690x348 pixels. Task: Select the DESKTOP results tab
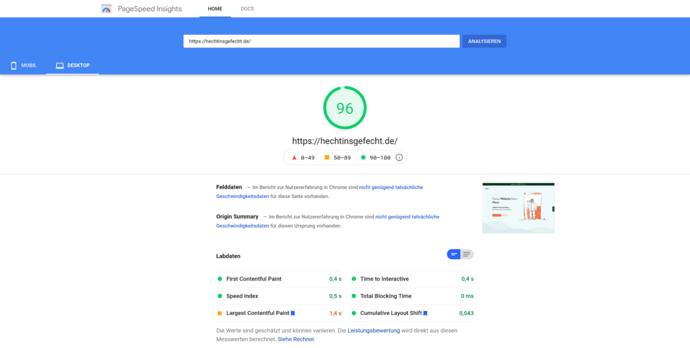[x=73, y=65]
